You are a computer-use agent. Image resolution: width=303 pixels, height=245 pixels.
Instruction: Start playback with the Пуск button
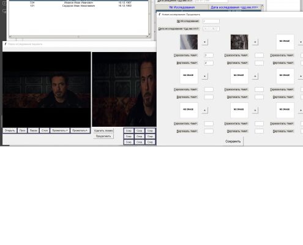point(22,130)
